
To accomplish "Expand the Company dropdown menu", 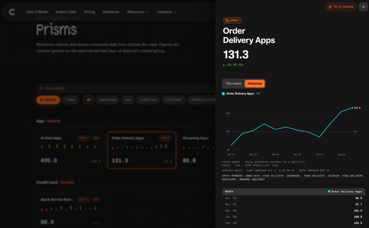I will tap(166, 12).
